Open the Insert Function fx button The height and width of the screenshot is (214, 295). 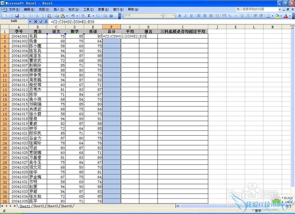pyautogui.click(x=46, y=22)
